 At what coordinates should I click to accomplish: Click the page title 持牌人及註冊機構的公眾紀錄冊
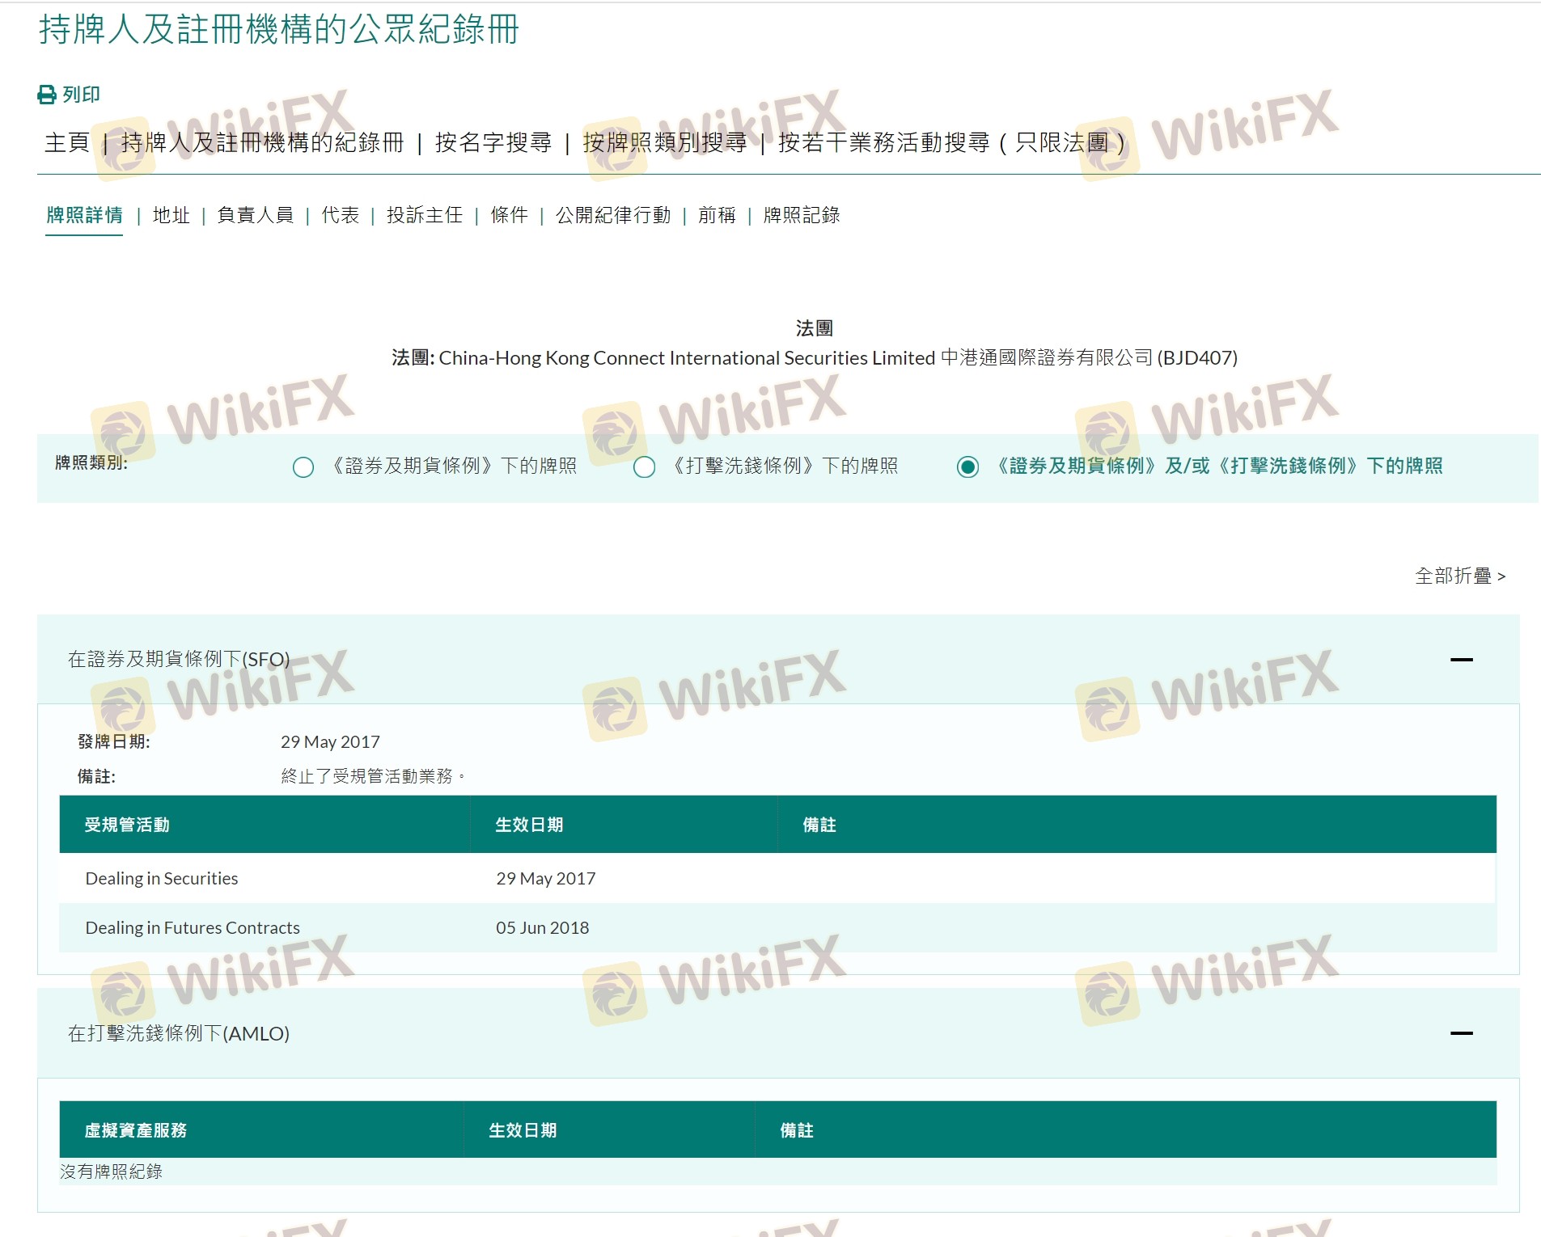pyautogui.click(x=278, y=30)
